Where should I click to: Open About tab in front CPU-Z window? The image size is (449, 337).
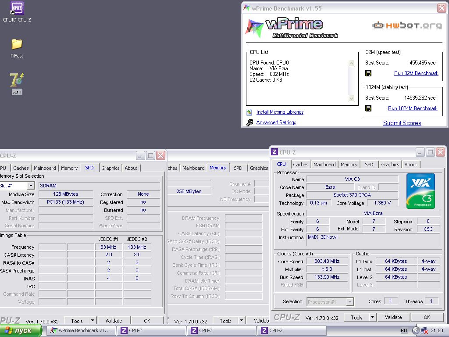(410, 165)
